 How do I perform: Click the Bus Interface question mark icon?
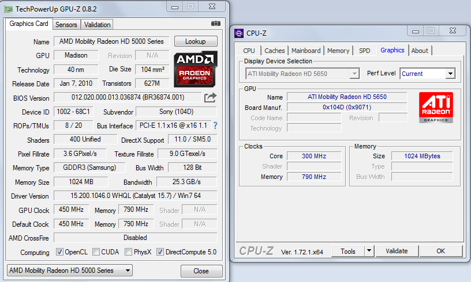click(215, 125)
